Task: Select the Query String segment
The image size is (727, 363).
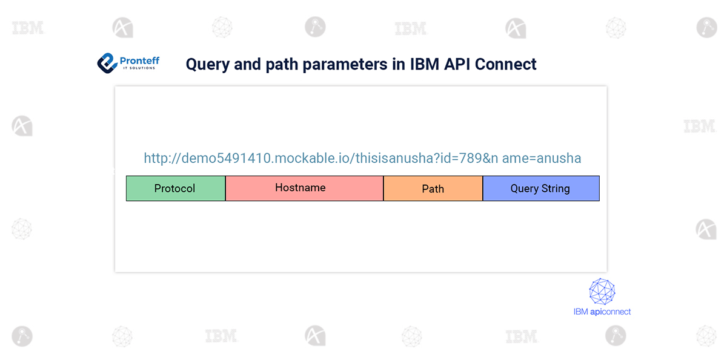Action: tap(541, 188)
